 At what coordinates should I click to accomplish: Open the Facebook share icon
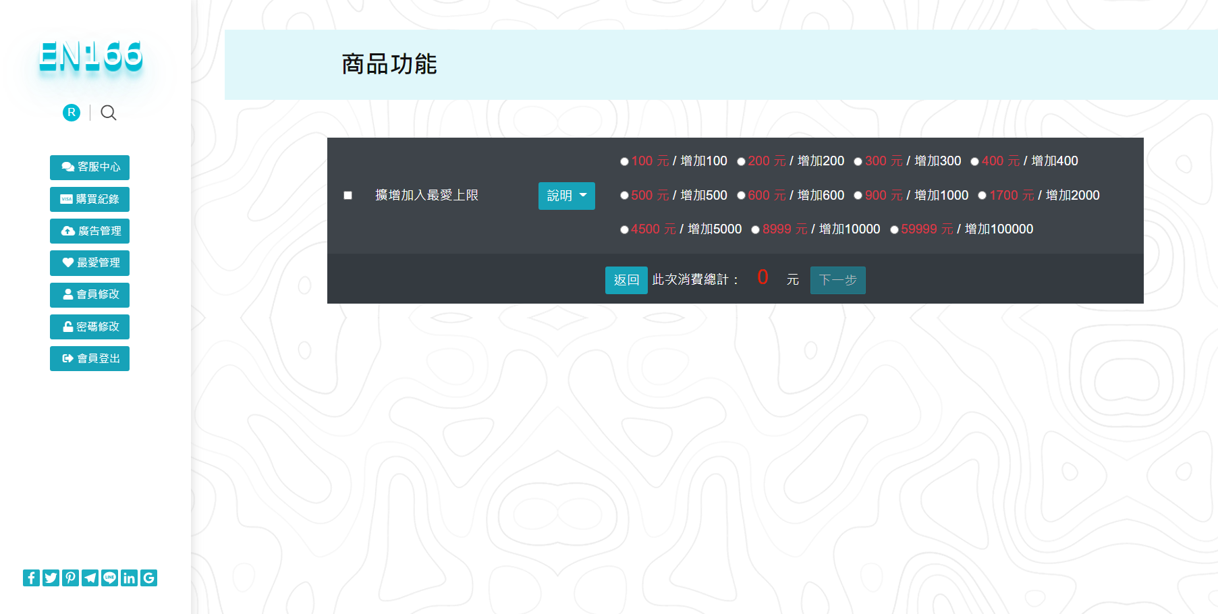tap(31, 578)
